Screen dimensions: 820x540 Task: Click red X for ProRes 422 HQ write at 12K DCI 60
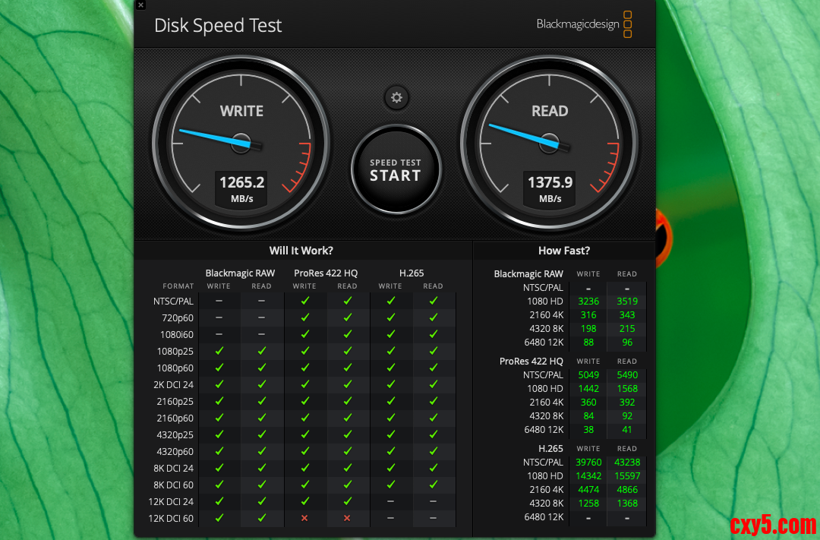point(304,518)
